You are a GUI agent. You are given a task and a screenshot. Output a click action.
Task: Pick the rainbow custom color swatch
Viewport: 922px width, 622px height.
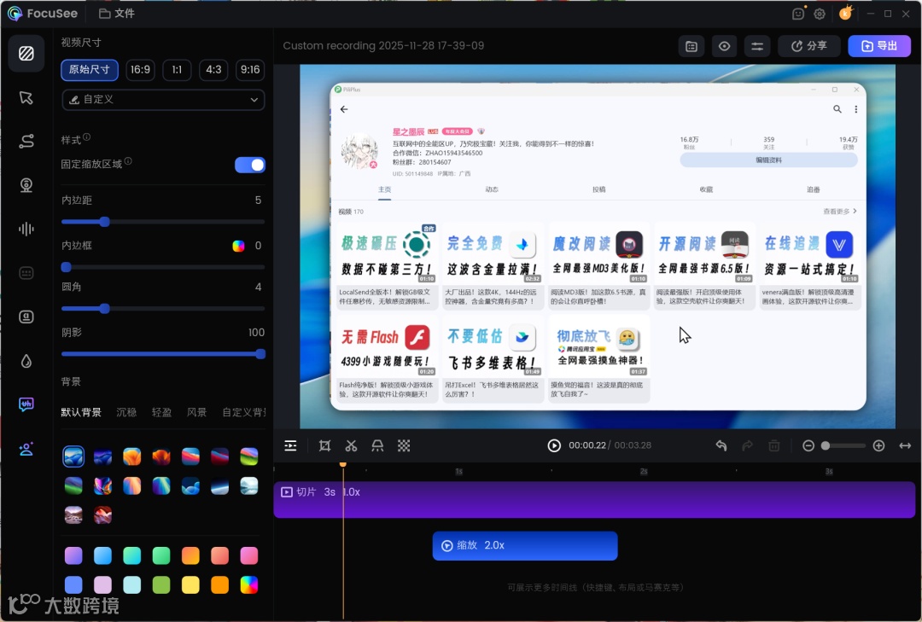[x=249, y=585]
